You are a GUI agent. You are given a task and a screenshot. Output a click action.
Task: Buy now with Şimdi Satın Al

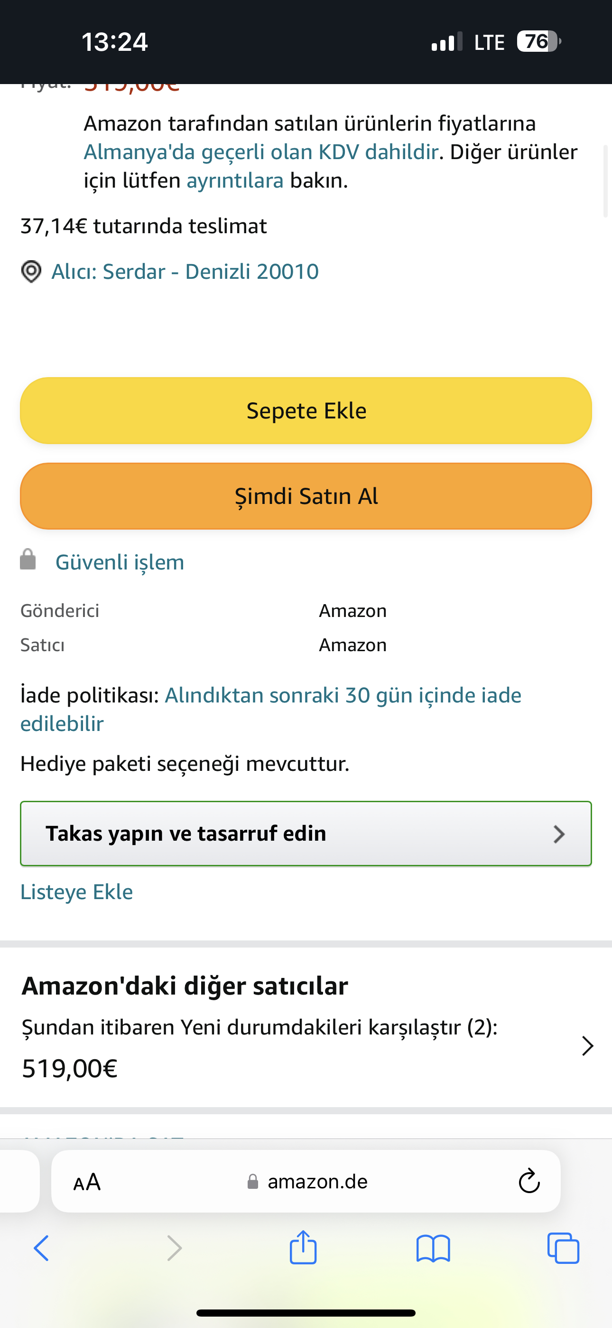[x=306, y=496]
